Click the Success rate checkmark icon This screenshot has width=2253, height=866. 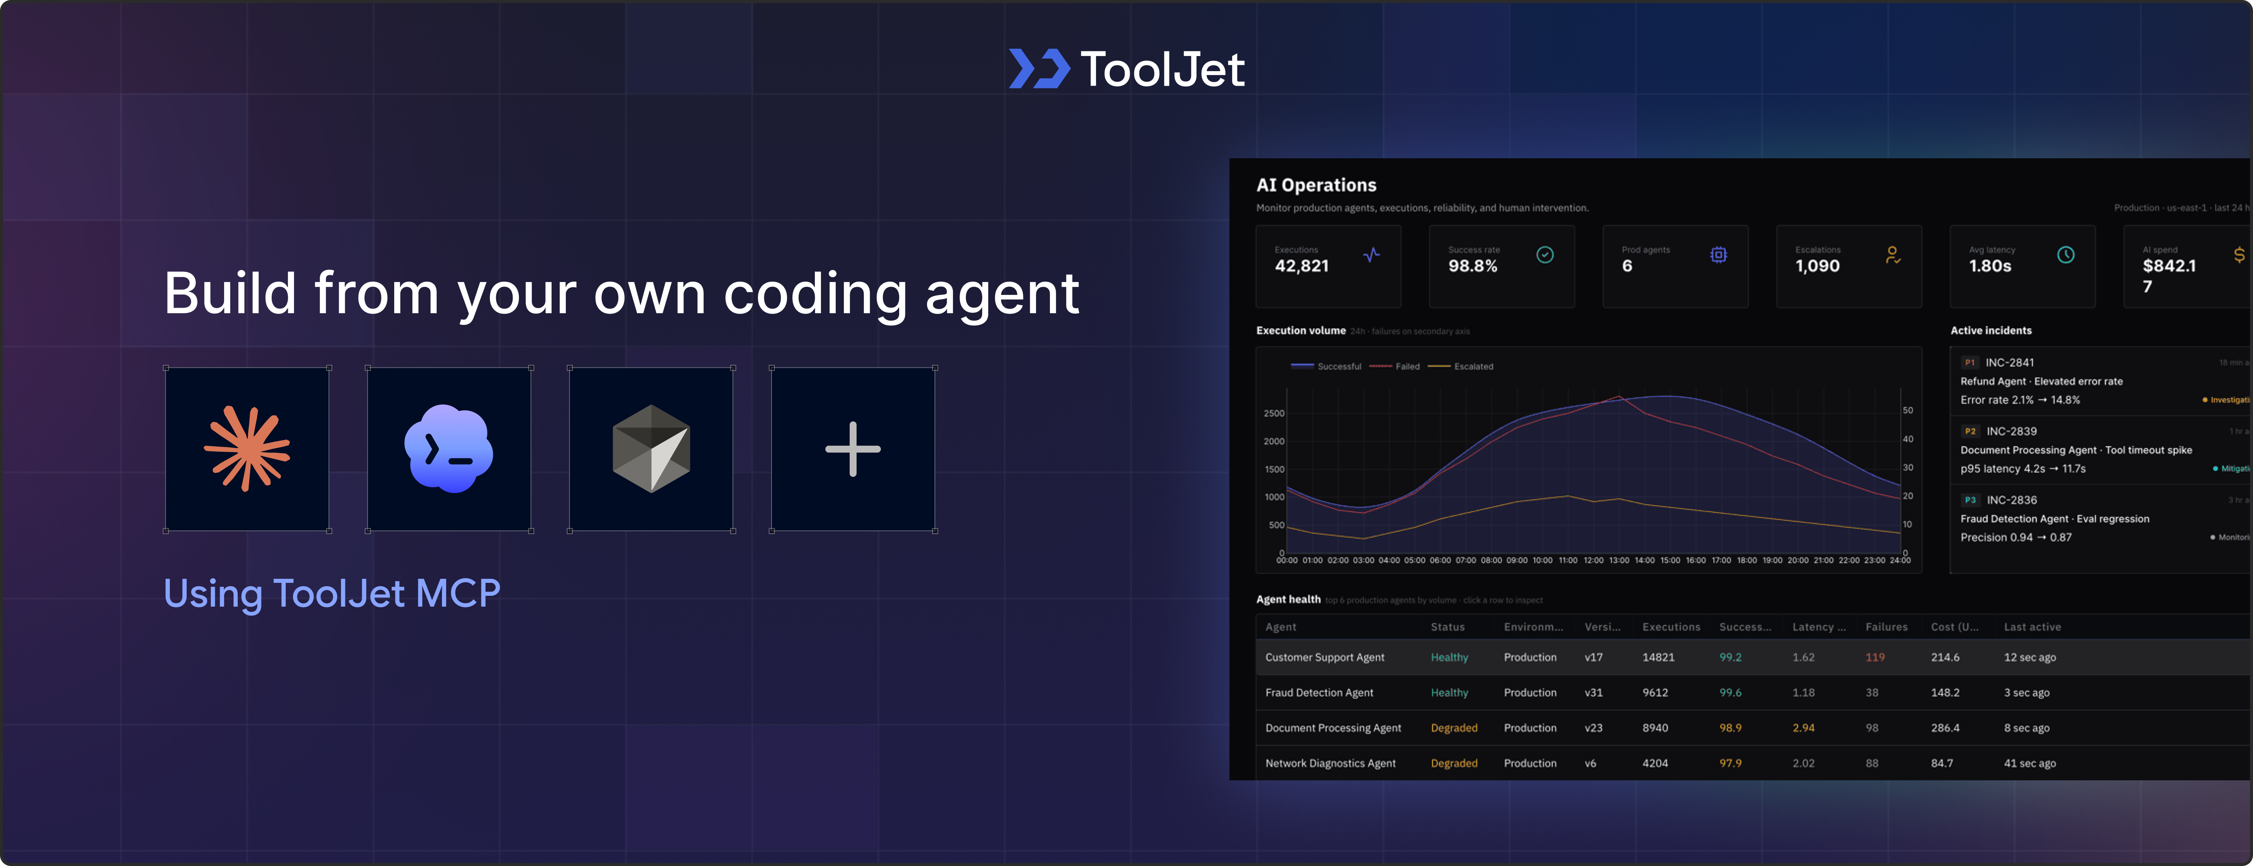tap(1545, 255)
